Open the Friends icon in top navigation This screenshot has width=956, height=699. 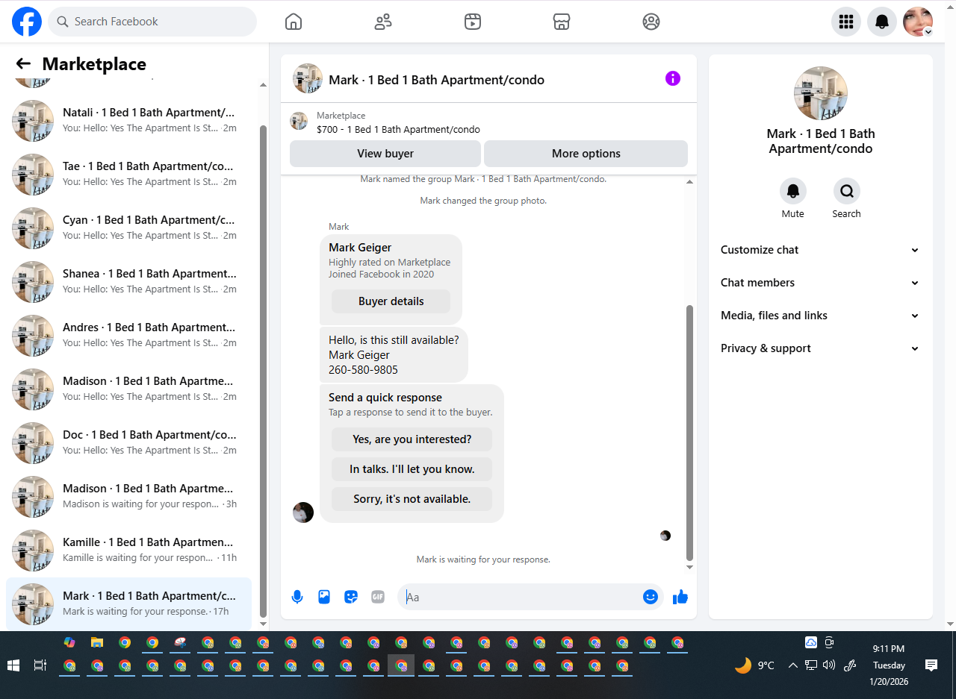point(383,22)
